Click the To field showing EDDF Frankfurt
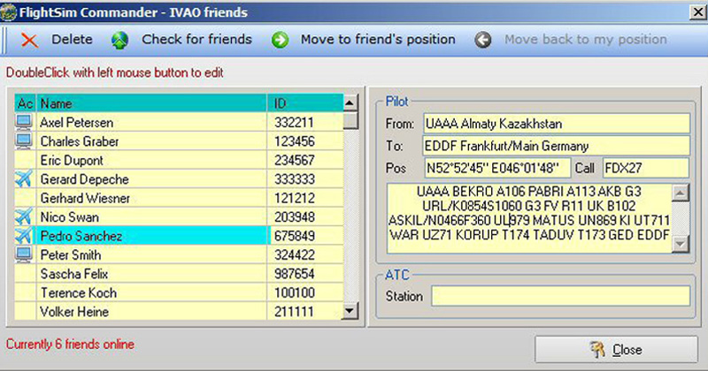The width and height of the screenshot is (708, 371). [x=557, y=146]
